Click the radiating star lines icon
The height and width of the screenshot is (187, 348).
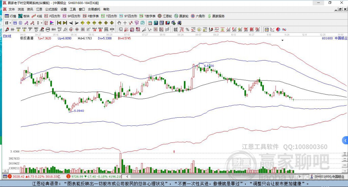[77, 29]
